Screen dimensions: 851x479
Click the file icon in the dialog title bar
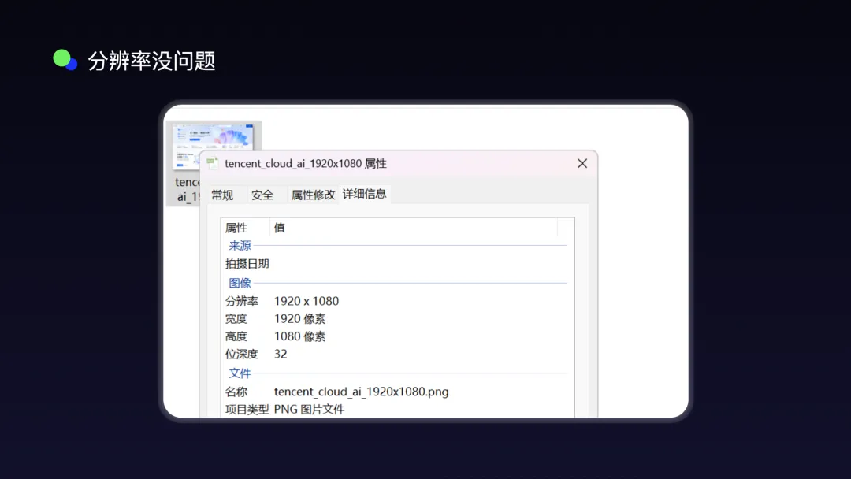(212, 163)
